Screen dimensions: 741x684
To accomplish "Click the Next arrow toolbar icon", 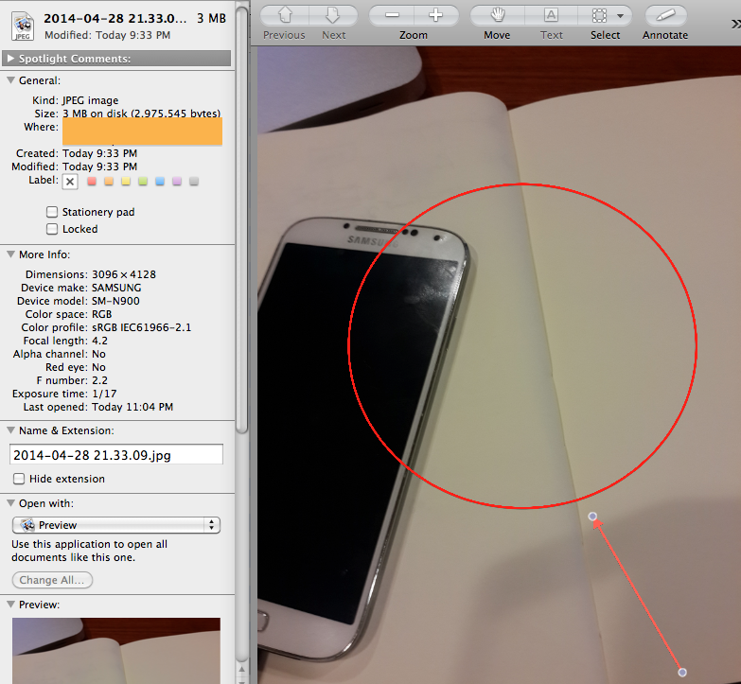I will [334, 15].
